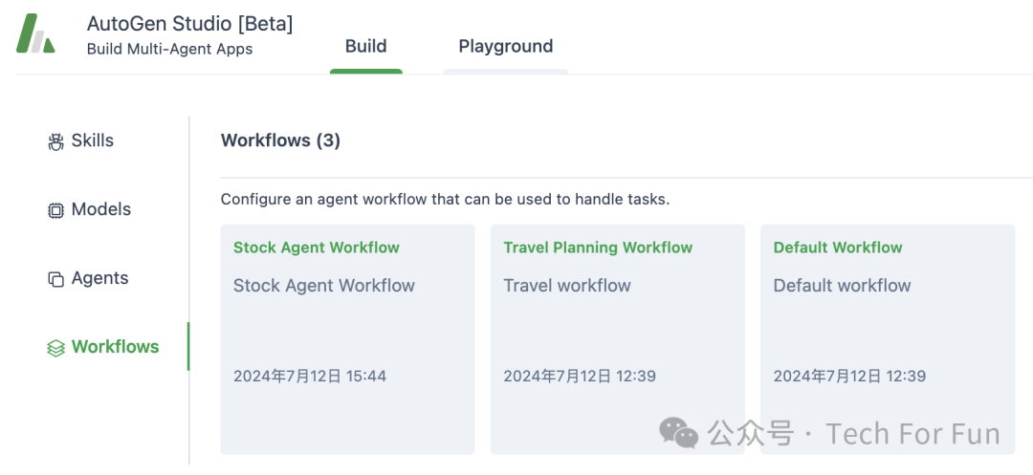Click the Models chip icon in sidebar
The width and height of the screenshot is (1033, 475).
(56, 210)
